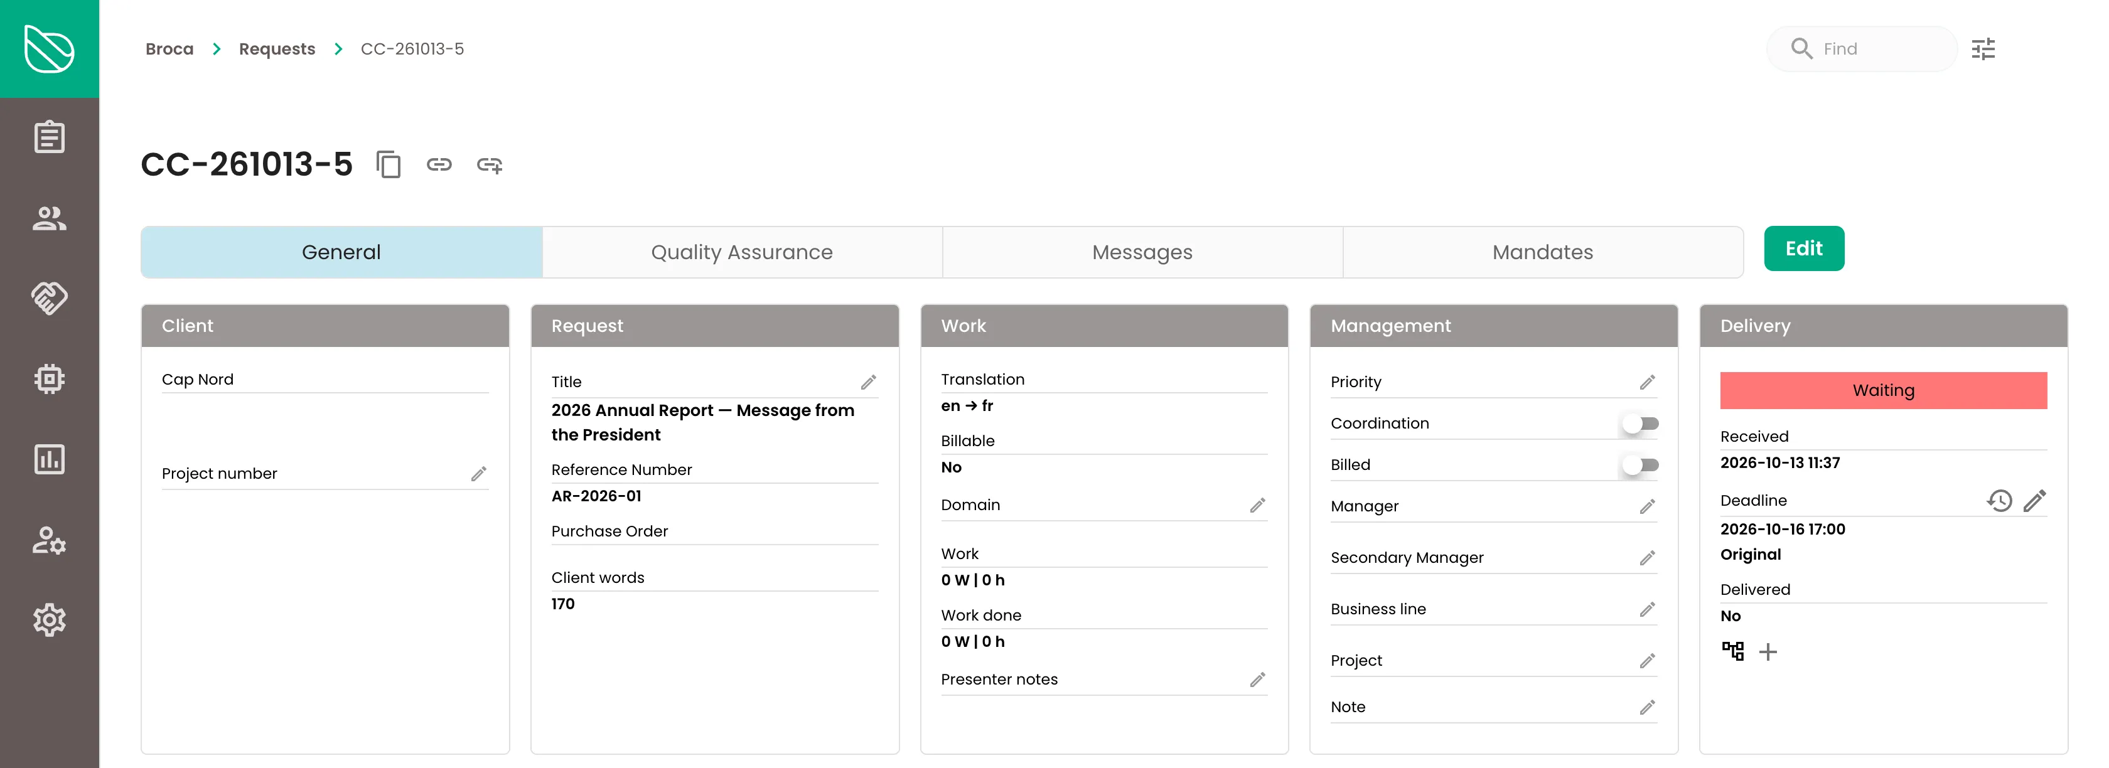Open the gear settings sidebar icon

[49, 620]
